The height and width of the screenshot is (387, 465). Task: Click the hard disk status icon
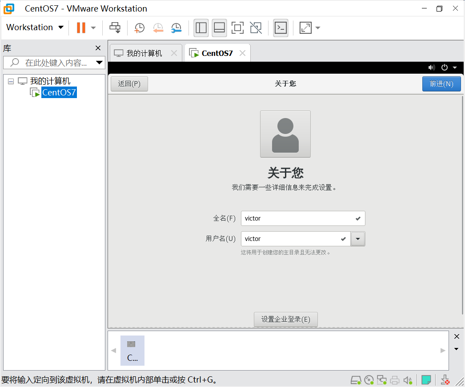tap(356, 380)
